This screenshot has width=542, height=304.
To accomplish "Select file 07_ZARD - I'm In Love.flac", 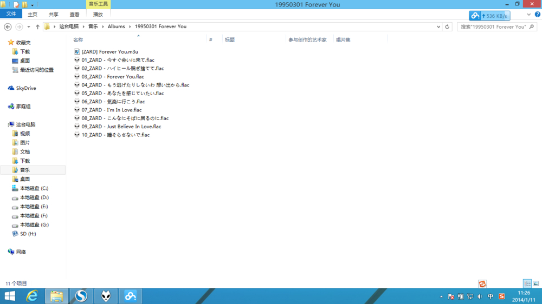I will [108, 110].
